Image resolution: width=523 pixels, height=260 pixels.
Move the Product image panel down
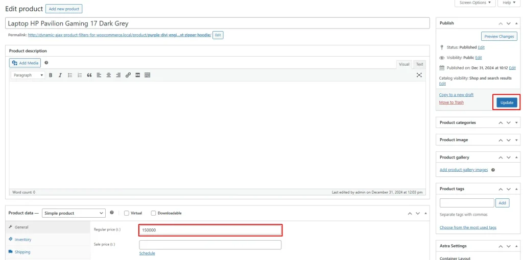(x=508, y=140)
